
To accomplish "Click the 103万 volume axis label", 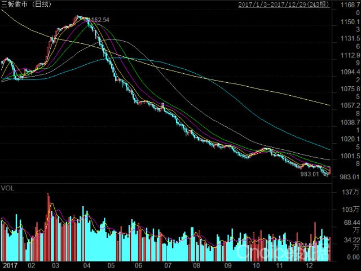I will coord(351,210).
